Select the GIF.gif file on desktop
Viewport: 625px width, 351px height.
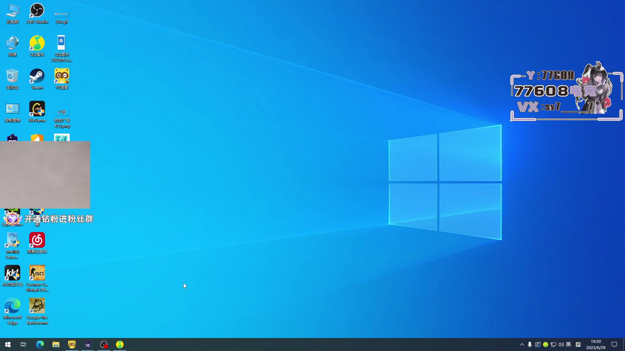(x=62, y=15)
